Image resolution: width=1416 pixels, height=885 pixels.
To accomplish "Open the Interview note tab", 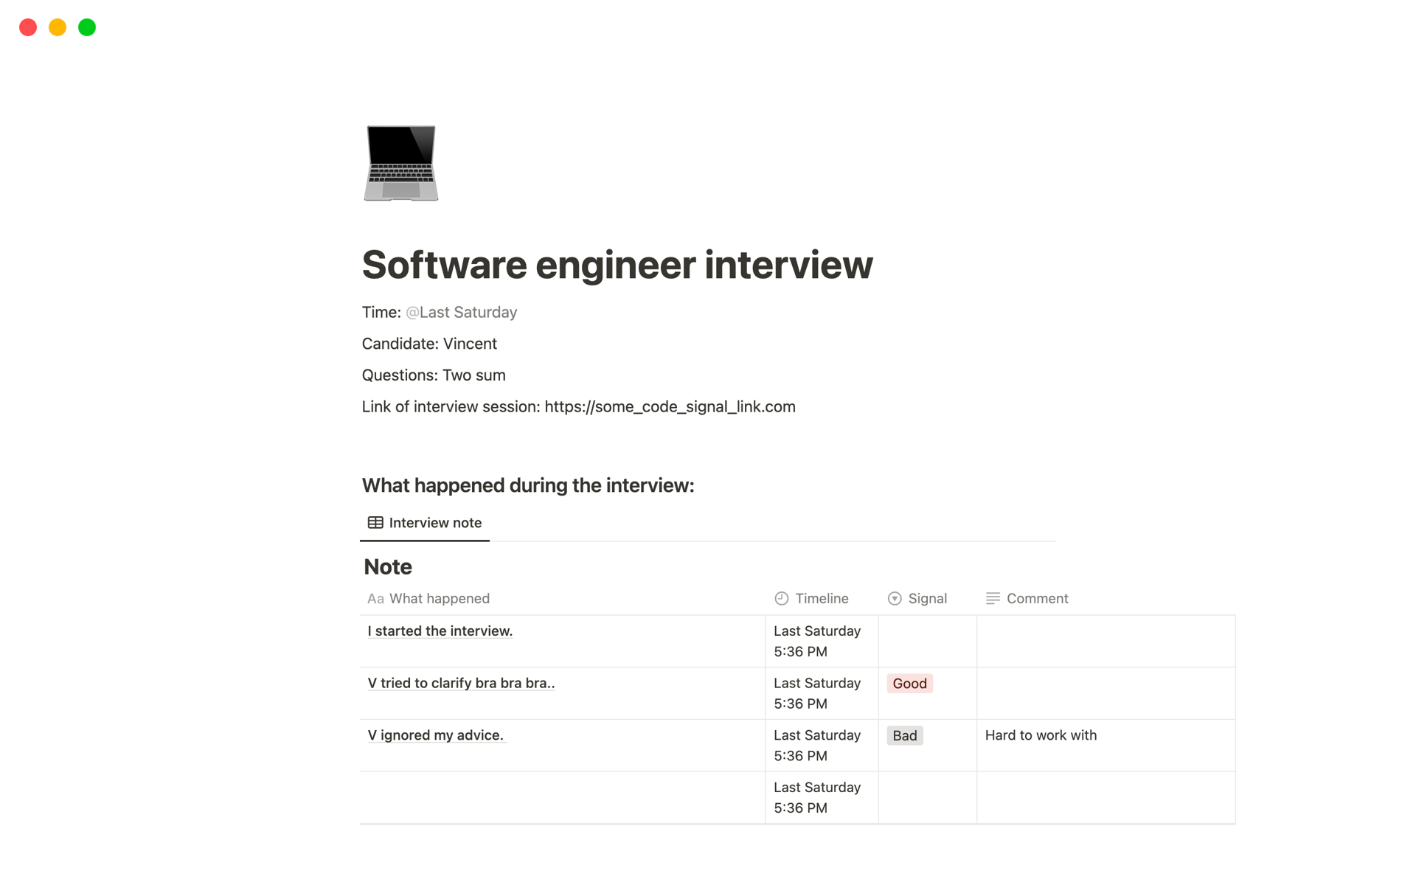I will (x=434, y=523).
